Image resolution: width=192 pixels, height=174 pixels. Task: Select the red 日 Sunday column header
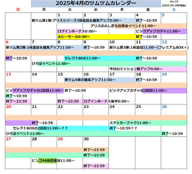point(18,9)
